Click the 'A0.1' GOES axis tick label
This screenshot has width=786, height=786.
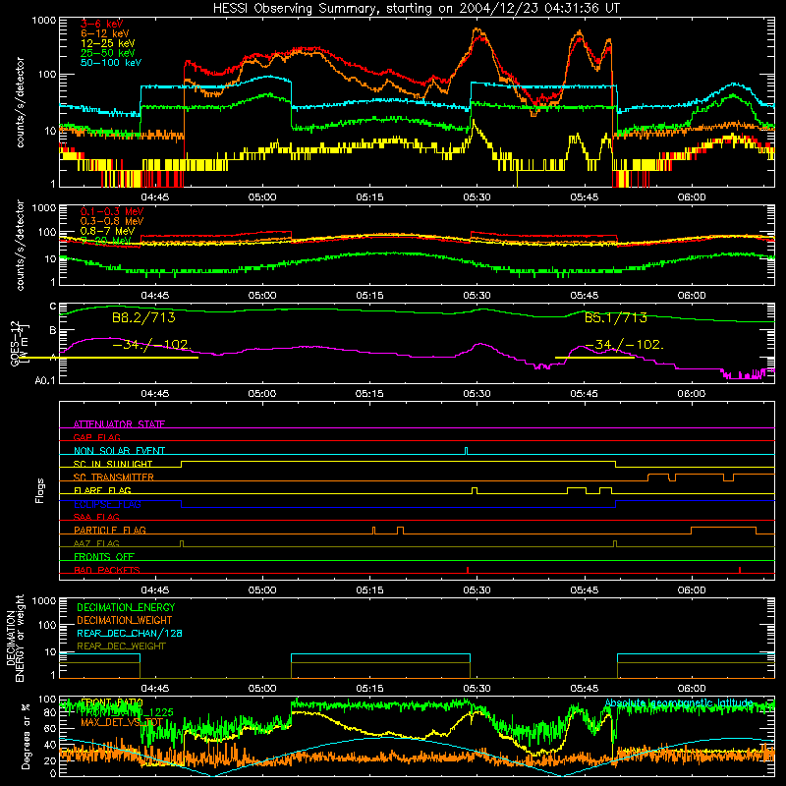click(x=45, y=381)
